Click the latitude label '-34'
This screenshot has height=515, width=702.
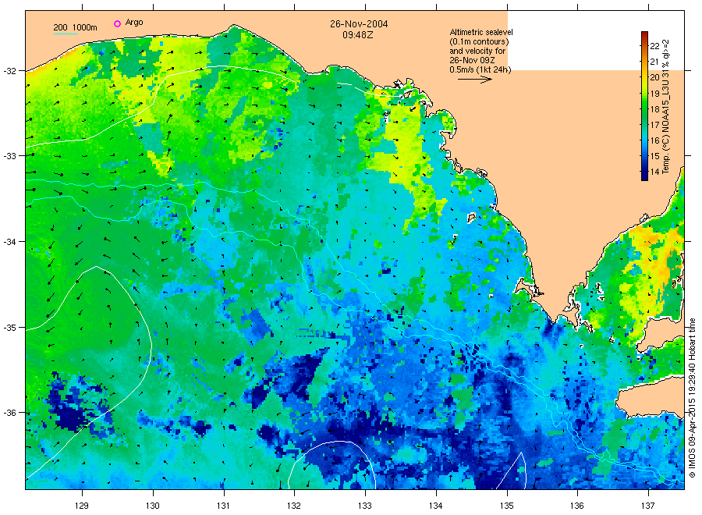point(10,242)
